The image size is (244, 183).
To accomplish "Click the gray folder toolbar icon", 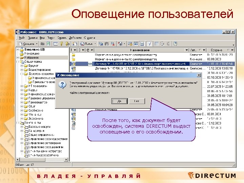I will click(x=42, y=44).
